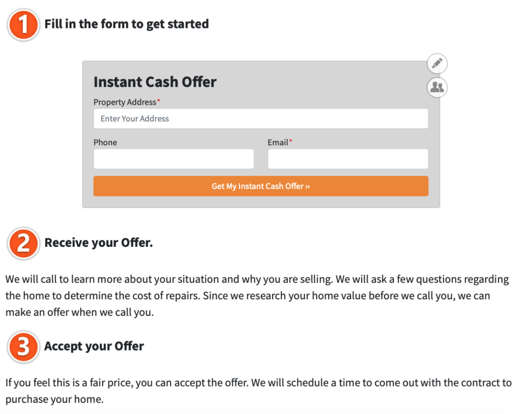Focus the Enter Your Address field
Image resolution: width=521 pixels, height=414 pixels.
pos(261,118)
